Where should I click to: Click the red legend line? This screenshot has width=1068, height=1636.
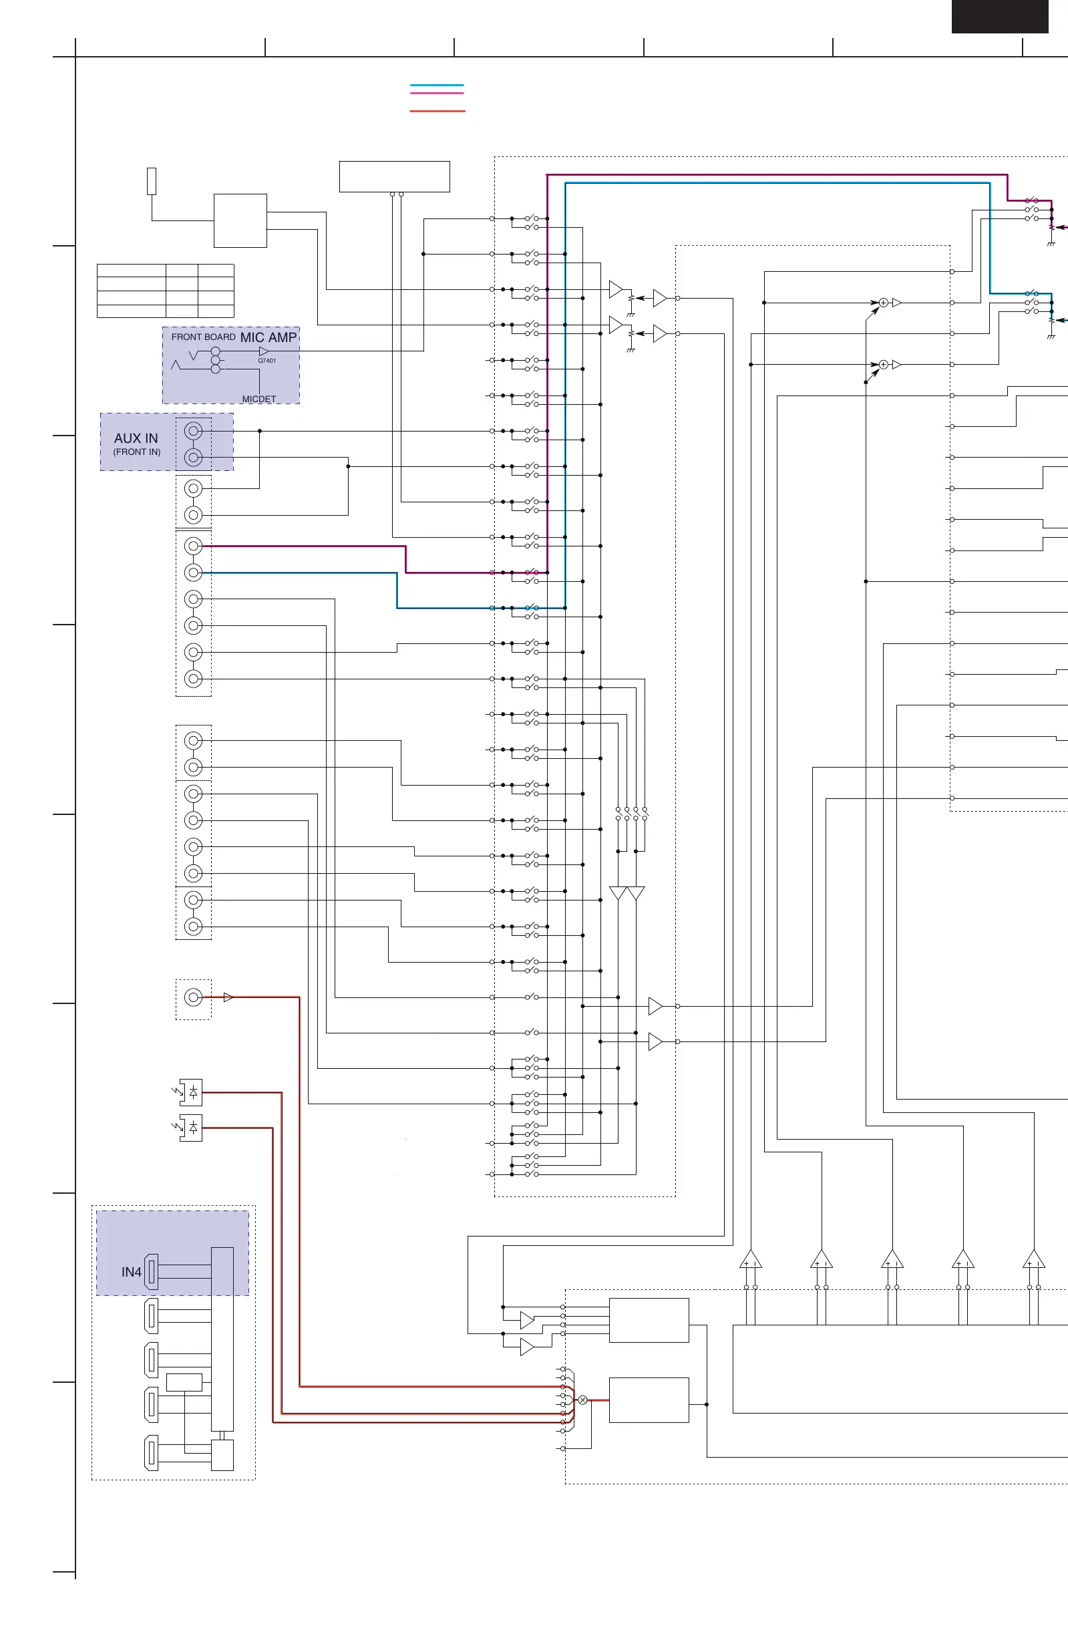pyautogui.click(x=437, y=111)
